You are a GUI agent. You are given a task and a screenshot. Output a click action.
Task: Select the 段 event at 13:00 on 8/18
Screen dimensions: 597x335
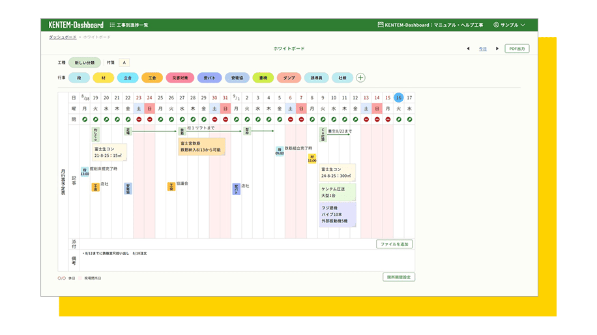pos(85,172)
